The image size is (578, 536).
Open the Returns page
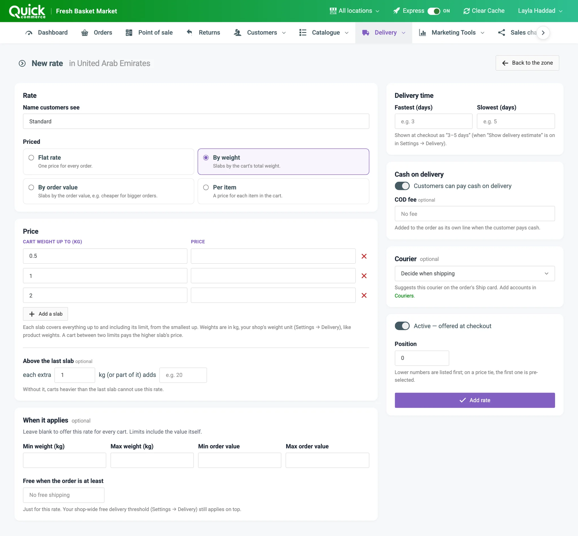tap(203, 33)
